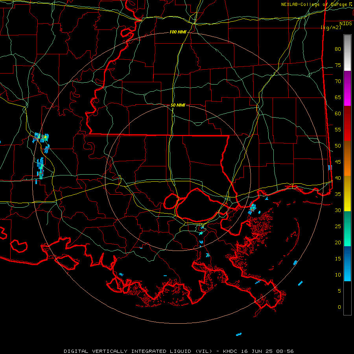Viewport: 354px width, 354px height.
Task: Click the 30 value on color scale
Action: click(x=338, y=210)
